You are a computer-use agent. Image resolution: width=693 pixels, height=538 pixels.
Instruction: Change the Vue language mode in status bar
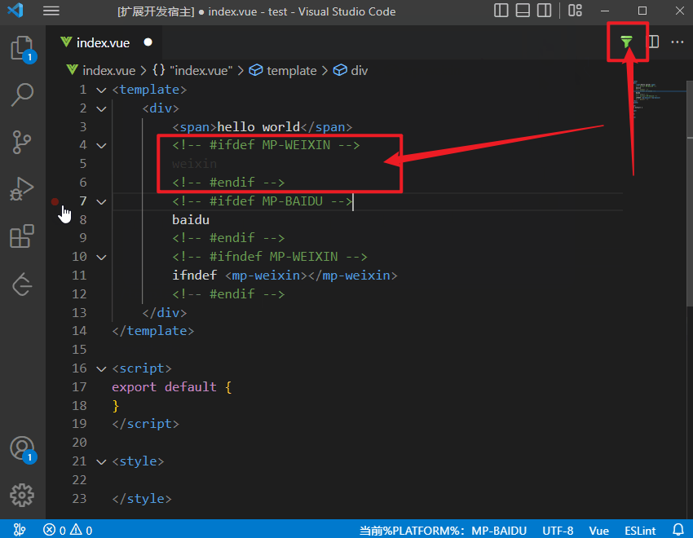pyautogui.click(x=599, y=531)
